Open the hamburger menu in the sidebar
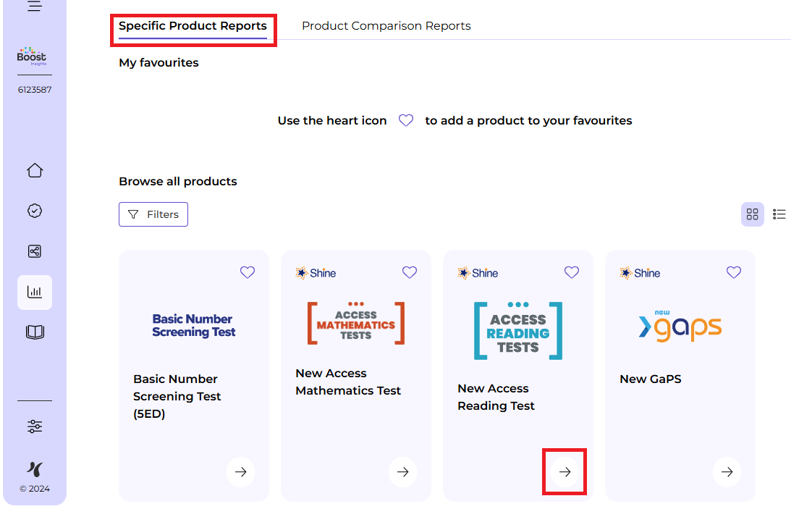The width and height of the screenshot is (799, 509). coord(35,7)
